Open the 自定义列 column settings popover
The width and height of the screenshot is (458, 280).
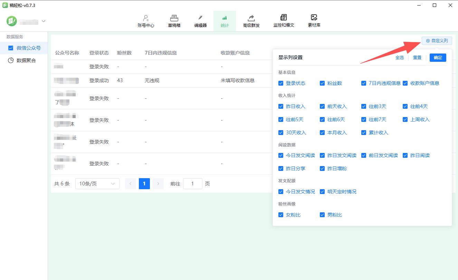pyautogui.click(x=437, y=41)
